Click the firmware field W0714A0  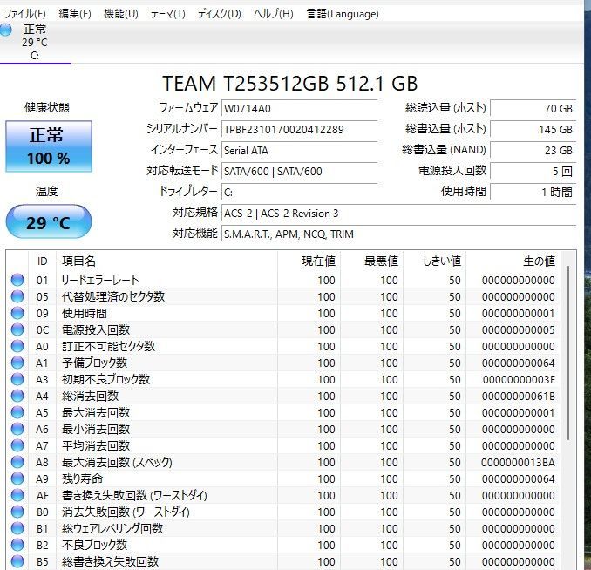pos(300,109)
